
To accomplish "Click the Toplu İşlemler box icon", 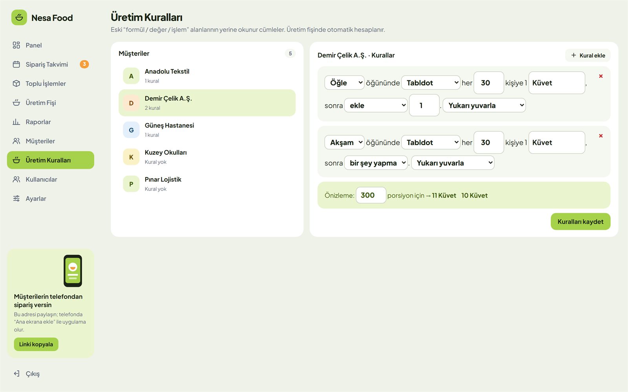I will click(16, 83).
